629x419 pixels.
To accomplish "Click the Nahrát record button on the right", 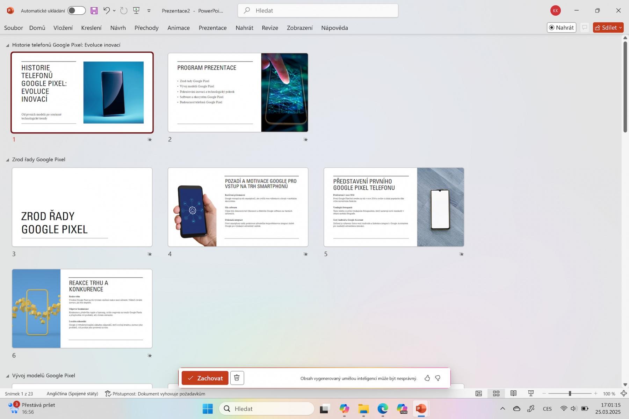I will point(562,28).
